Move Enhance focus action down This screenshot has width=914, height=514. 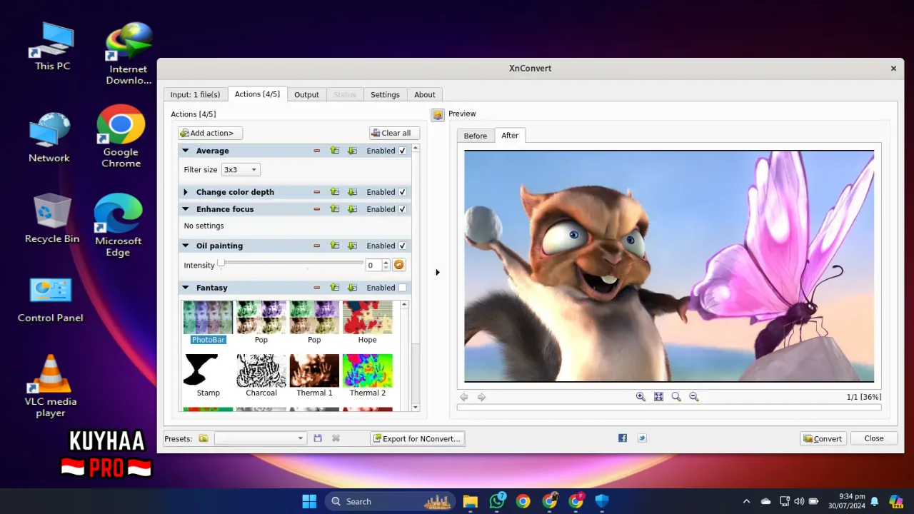pos(352,209)
